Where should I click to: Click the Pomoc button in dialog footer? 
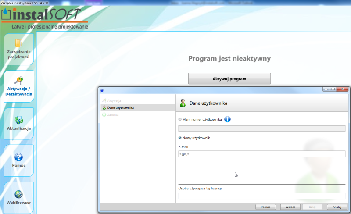265,207
